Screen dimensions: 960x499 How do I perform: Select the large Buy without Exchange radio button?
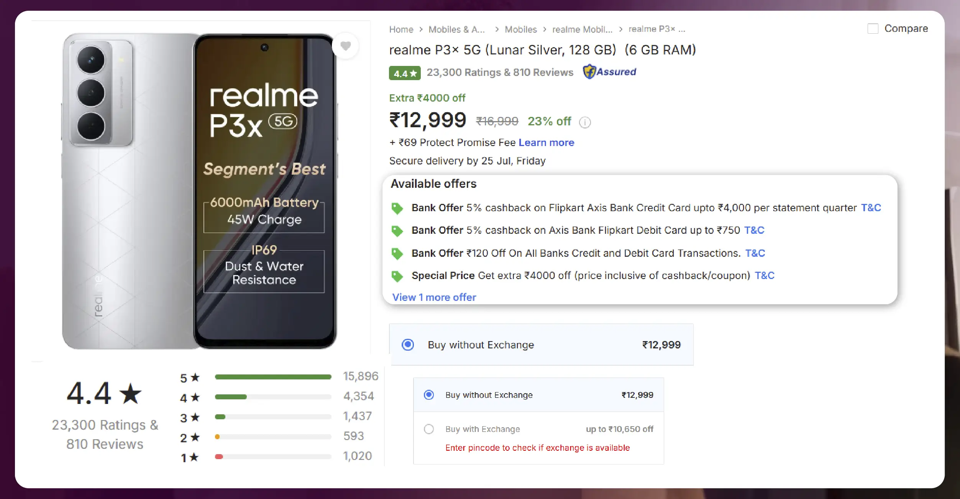coord(408,345)
